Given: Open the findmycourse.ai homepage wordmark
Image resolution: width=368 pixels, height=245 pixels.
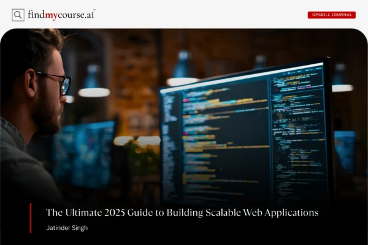Looking at the screenshot, I should click(59, 15).
